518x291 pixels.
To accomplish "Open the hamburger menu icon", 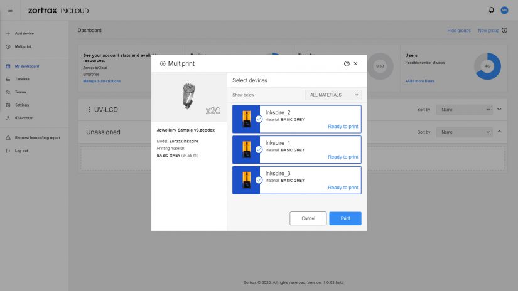I will point(10,11).
